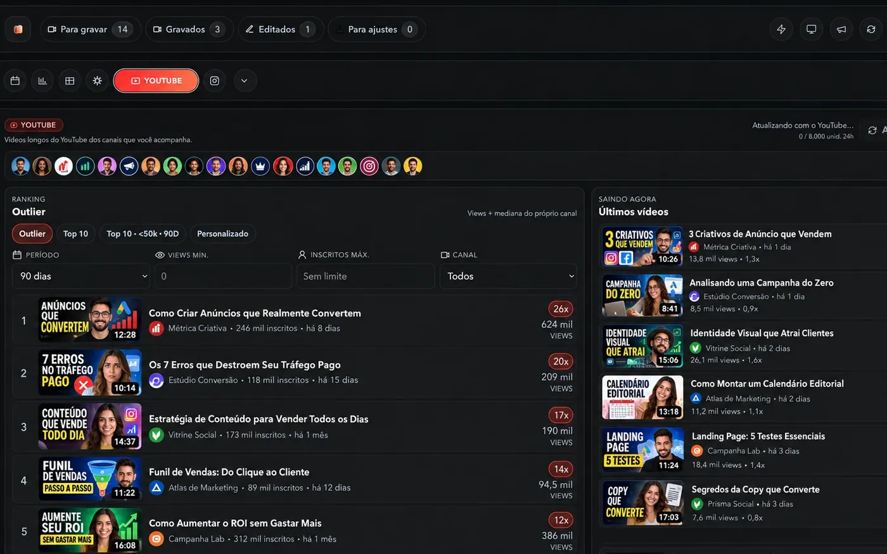
Task: Open thumbnail of Anúncios que Convertem video
Action: point(90,319)
